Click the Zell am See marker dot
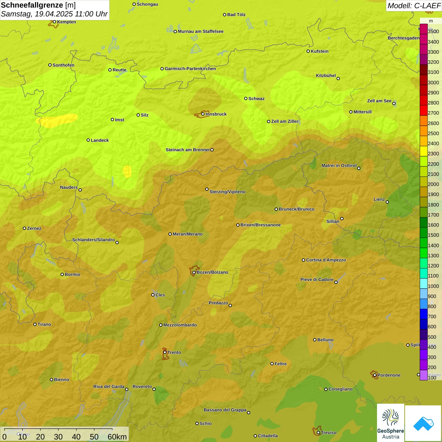 click(x=394, y=103)
